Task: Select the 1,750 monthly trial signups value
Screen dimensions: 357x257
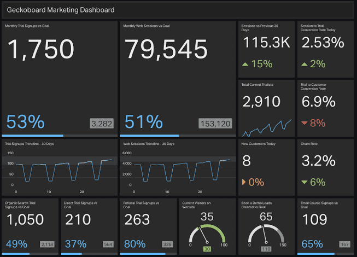Action: click(x=41, y=49)
